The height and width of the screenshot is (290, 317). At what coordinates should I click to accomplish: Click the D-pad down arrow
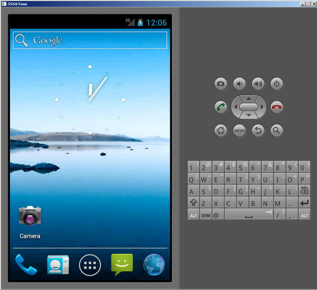coord(249,116)
